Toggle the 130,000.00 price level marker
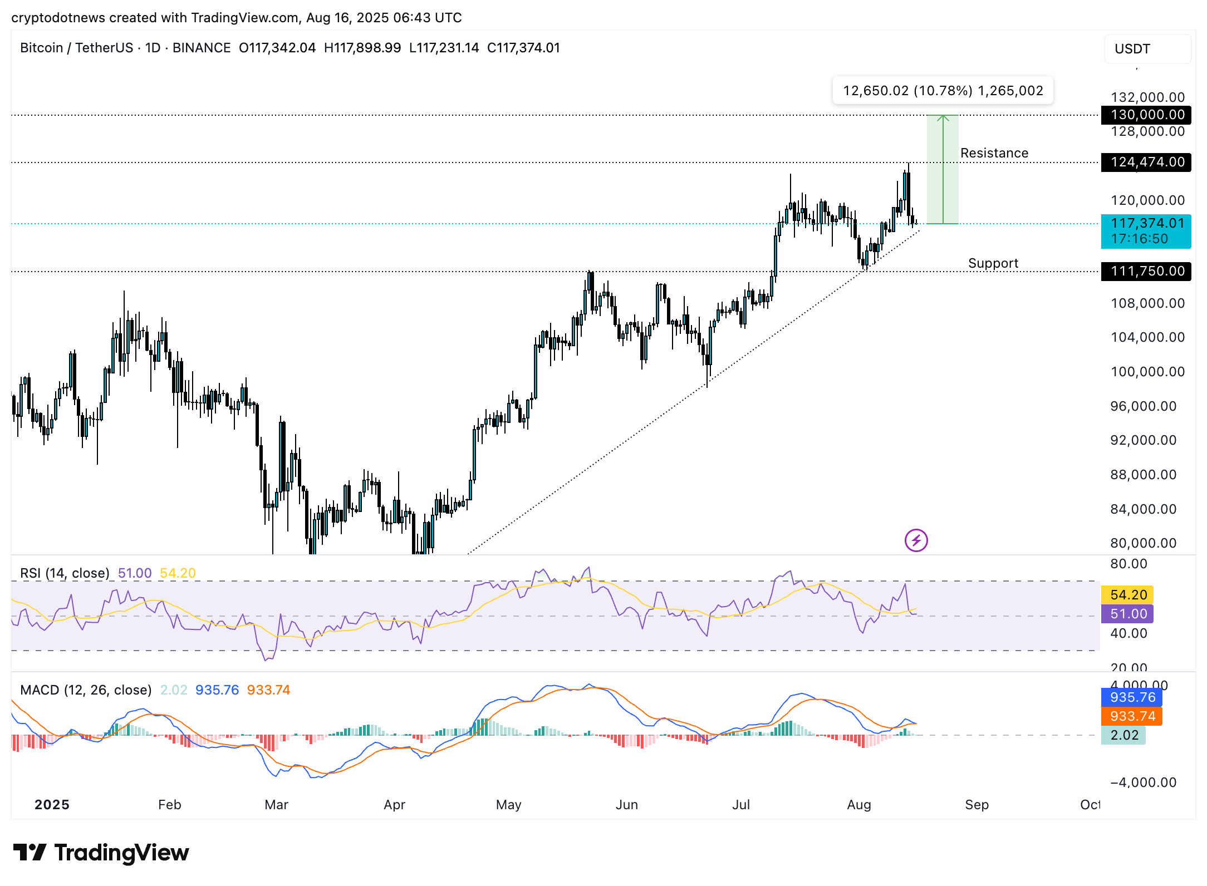The width and height of the screenshot is (1207, 886). point(1145,115)
